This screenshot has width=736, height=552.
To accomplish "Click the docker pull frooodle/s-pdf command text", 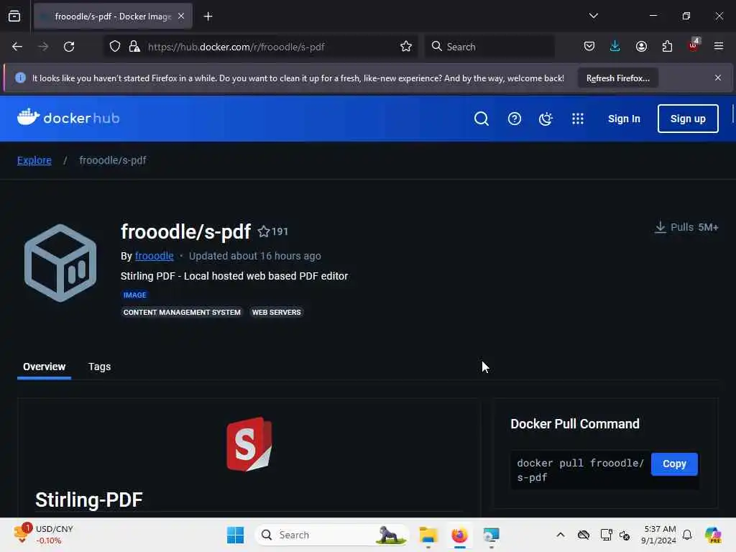I will [x=580, y=470].
